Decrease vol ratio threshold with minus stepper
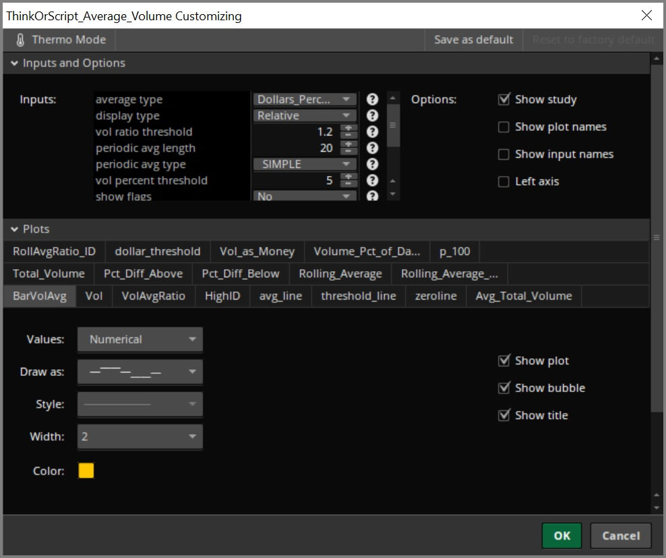Image resolution: width=666 pixels, height=558 pixels. (349, 135)
